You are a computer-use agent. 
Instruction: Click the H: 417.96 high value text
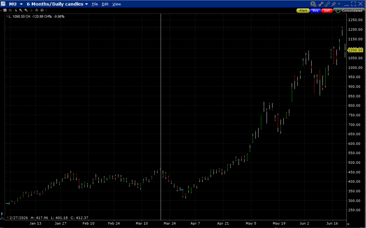(39, 218)
